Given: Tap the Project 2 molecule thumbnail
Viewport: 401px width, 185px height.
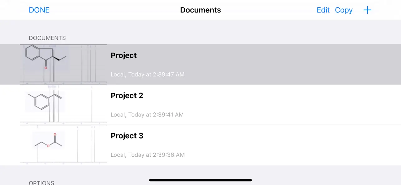Looking at the screenshot, I should point(63,105).
